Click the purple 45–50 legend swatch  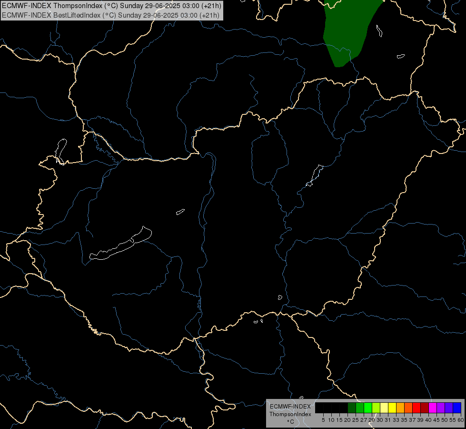441,408
